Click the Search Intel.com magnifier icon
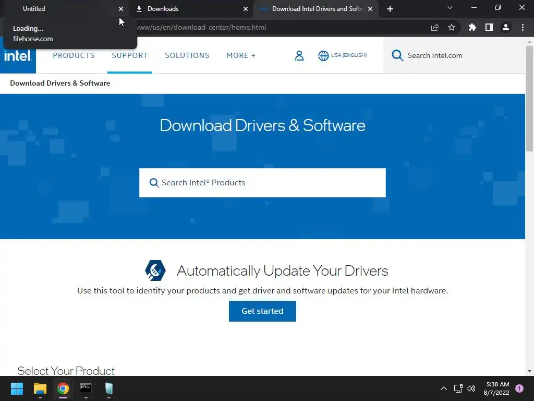Screen dimensions: 534x401 [x=397, y=55]
